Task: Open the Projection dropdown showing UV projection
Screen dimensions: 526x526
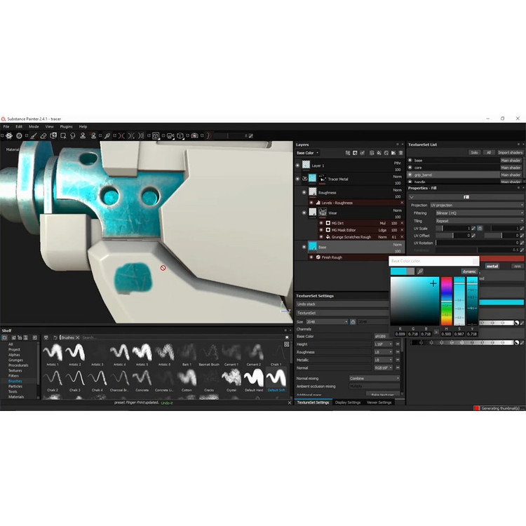Action: (x=476, y=205)
